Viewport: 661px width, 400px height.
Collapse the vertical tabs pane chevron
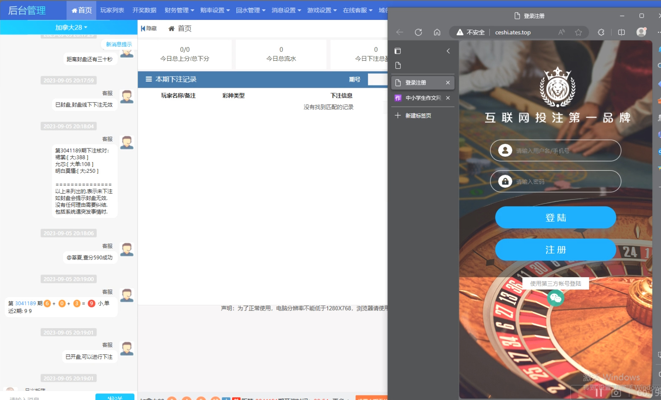pyautogui.click(x=448, y=51)
